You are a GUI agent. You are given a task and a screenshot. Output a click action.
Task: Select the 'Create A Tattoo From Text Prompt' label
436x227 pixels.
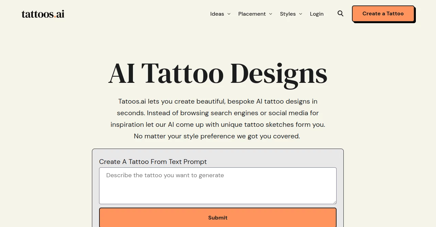click(153, 162)
